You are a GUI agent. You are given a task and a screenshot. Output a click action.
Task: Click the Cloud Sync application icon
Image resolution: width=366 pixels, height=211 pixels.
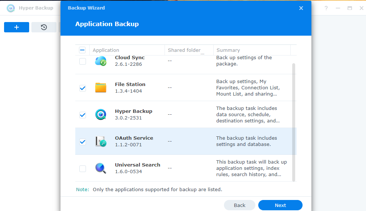pos(100,61)
